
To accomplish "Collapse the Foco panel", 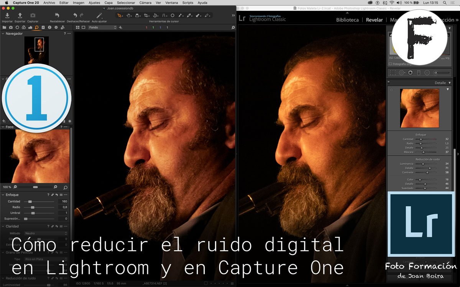I will [x=3, y=127].
